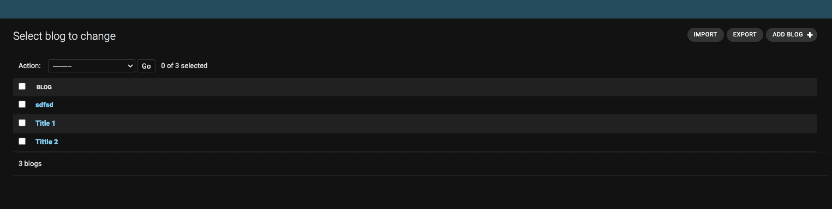Click the 3 blogs count text
Screen dimensions: 832x209
click(30, 163)
